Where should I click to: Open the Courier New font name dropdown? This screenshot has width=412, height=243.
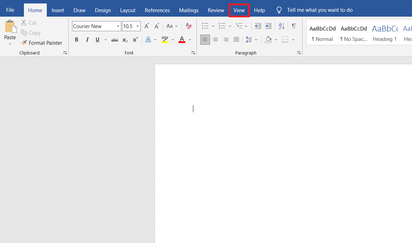[x=118, y=26]
